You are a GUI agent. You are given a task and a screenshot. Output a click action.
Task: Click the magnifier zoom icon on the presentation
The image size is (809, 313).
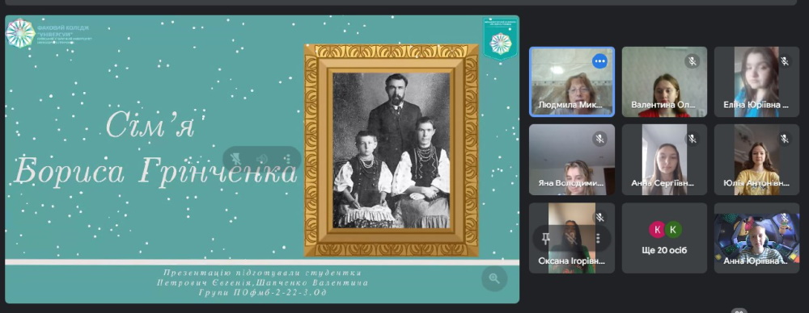(x=494, y=278)
